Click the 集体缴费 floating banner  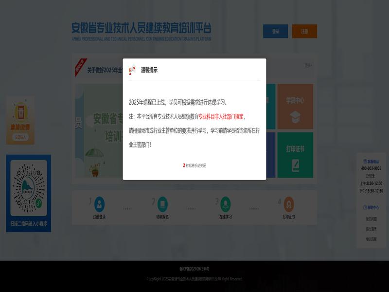point(20,120)
